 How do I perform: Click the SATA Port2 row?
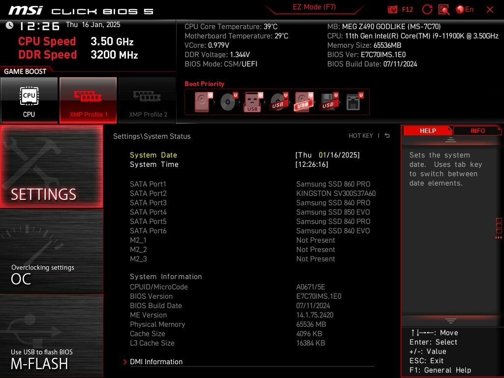252,193
